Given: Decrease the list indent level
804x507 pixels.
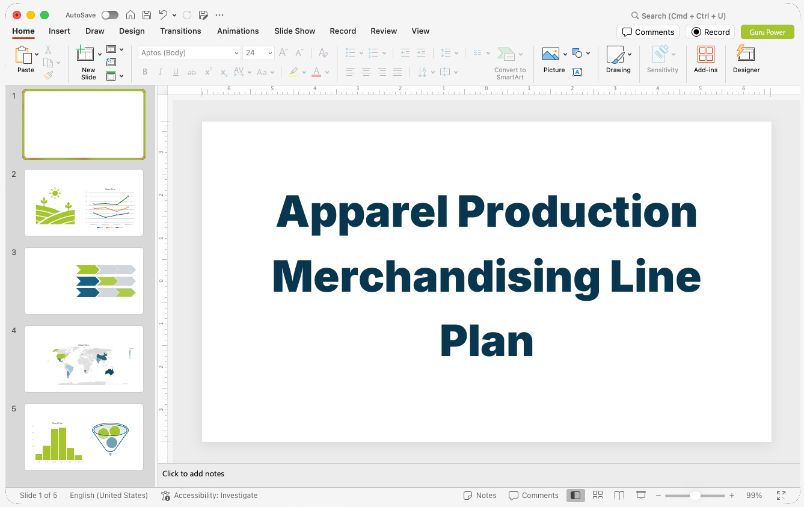Looking at the screenshot, I should [405, 53].
